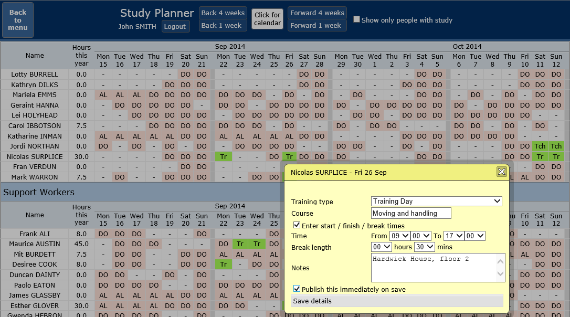Click Katharine INMAN AL cell on Thu 18

pos(154,136)
